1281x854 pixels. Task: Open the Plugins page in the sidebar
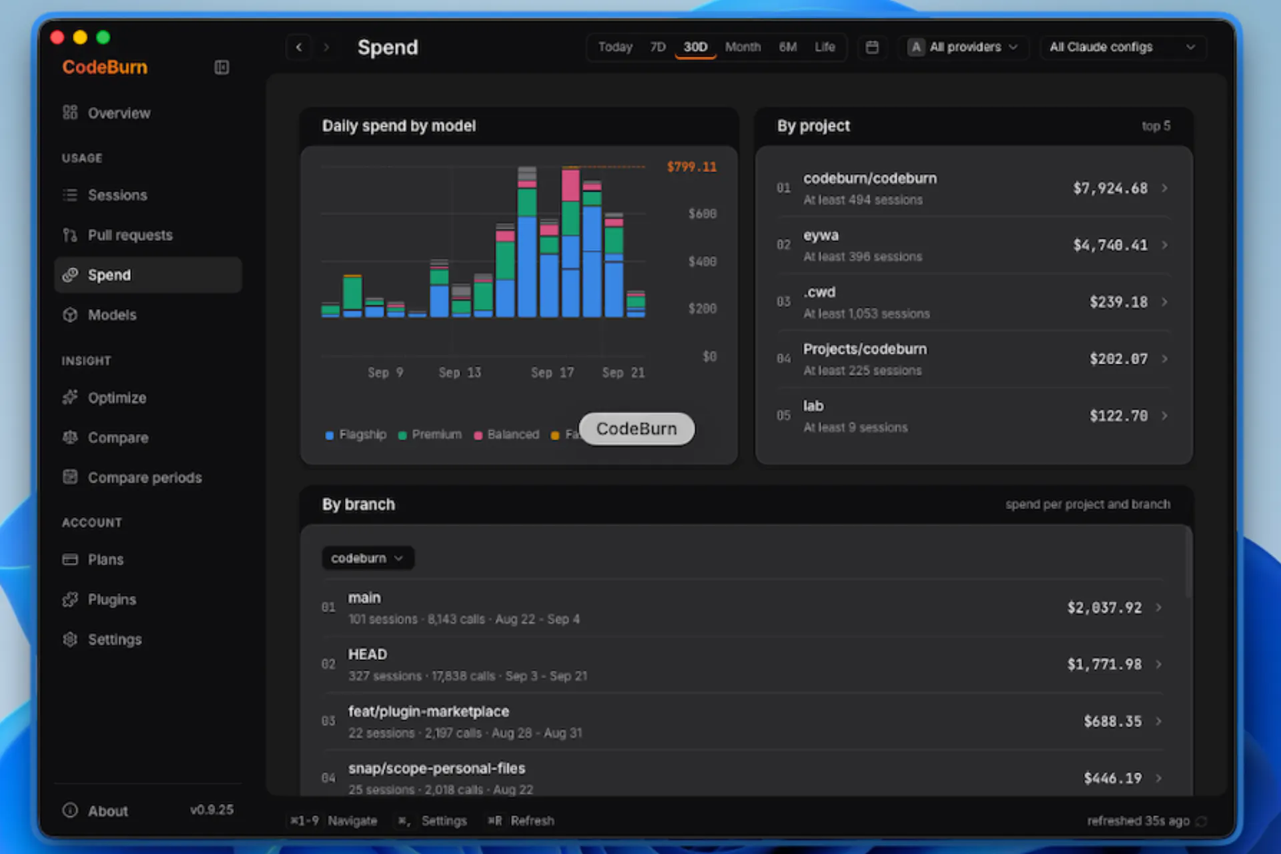147,599
